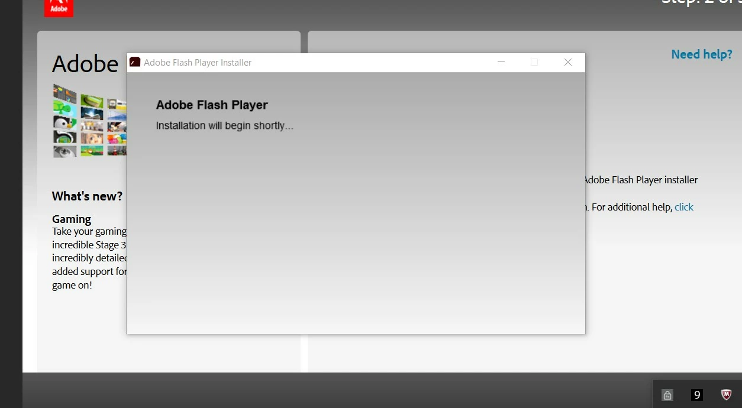Image resolution: width=742 pixels, height=408 pixels.
Task: Click the Adobe logo on the webpage
Action: click(59, 8)
